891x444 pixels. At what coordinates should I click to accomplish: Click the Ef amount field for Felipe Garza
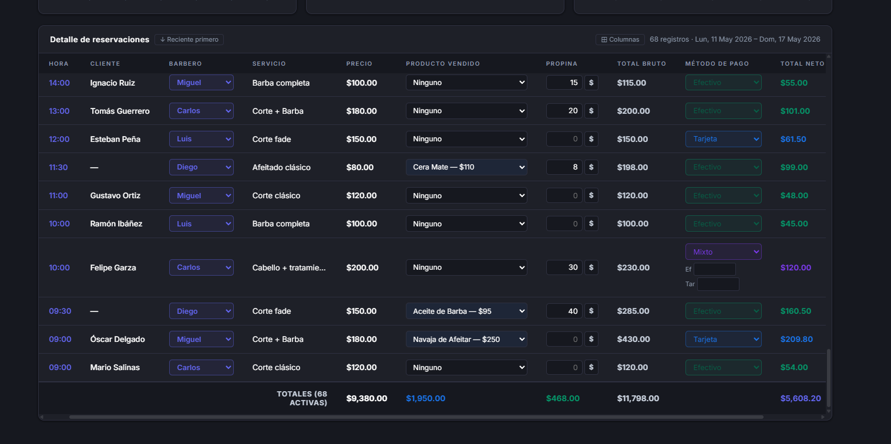tap(715, 269)
